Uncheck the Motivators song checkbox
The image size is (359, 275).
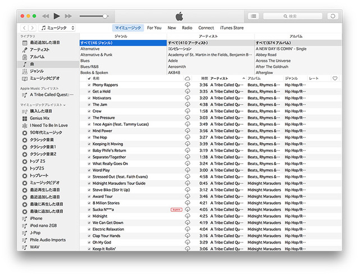pyautogui.click(x=89, y=98)
